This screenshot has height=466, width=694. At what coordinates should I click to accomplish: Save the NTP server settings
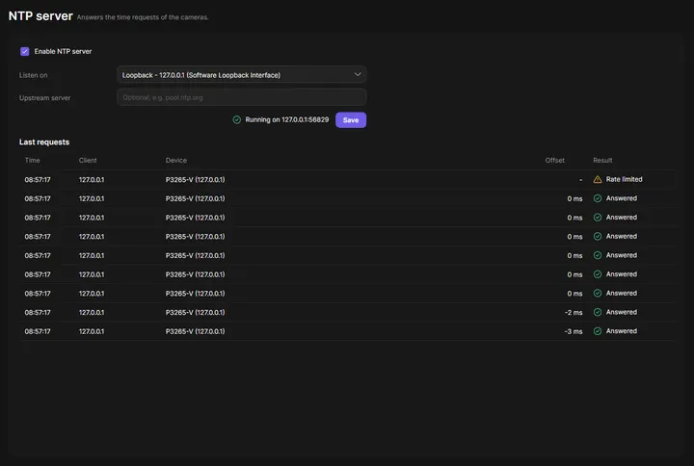351,119
